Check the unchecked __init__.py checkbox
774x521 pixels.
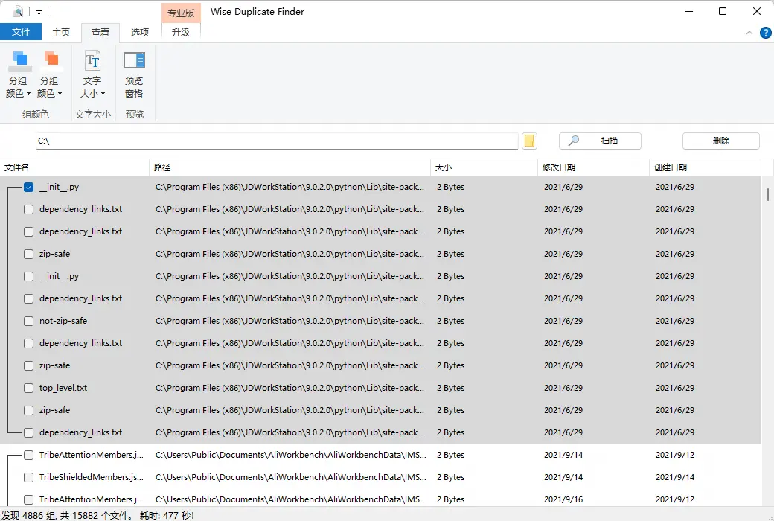(28, 277)
